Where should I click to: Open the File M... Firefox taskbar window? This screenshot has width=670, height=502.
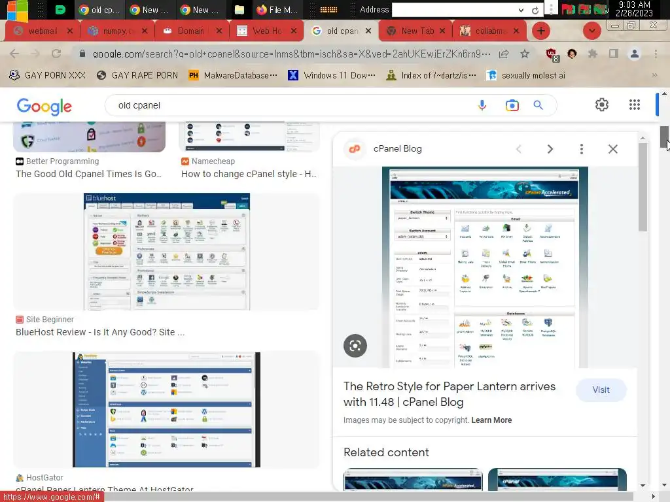(x=277, y=10)
